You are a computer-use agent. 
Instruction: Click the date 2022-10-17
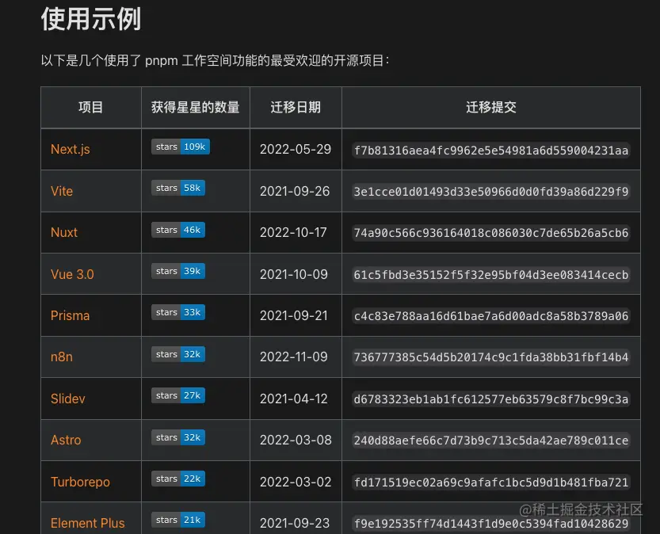tap(293, 232)
